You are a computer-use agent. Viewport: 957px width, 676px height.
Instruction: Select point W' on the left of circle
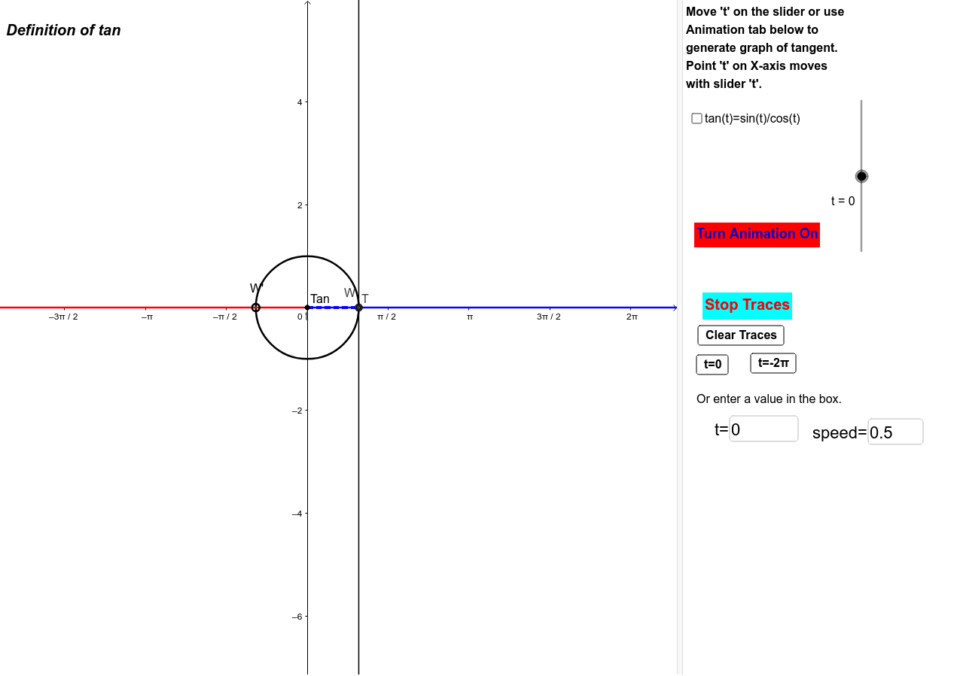[256, 307]
